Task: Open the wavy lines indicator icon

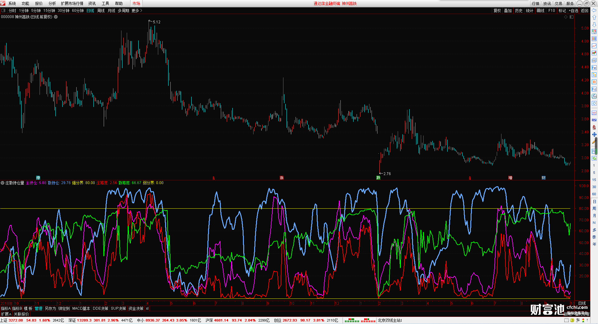Action: 594,113
